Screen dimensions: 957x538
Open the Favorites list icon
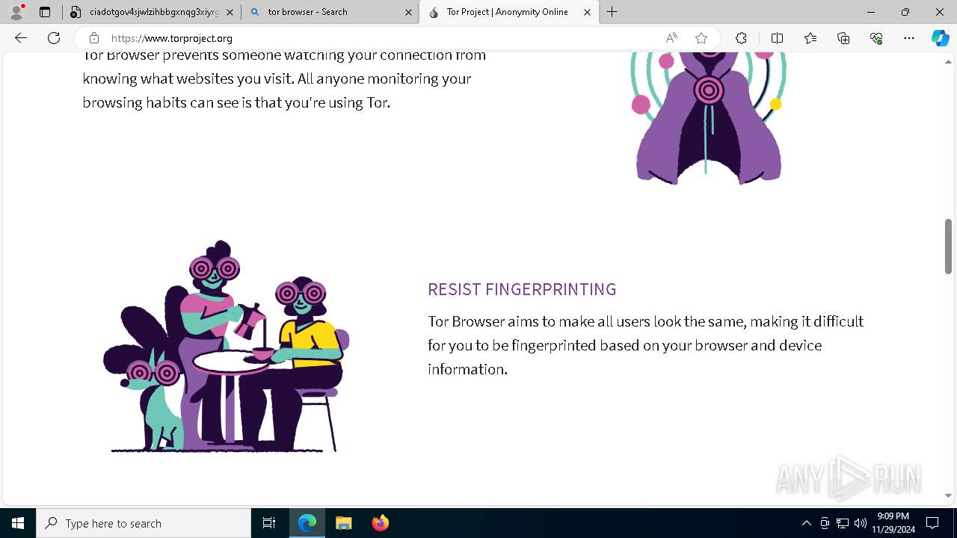pos(810,38)
